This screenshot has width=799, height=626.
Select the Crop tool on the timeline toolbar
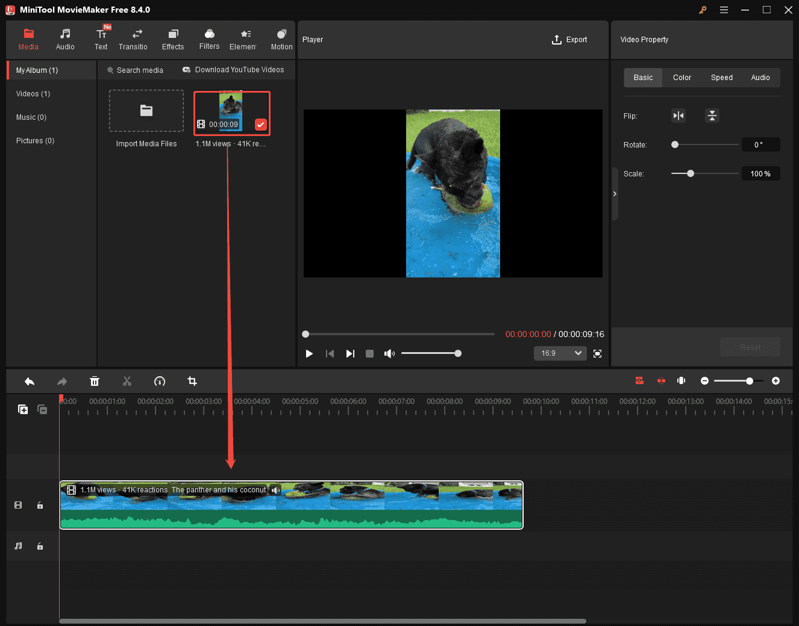(192, 381)
